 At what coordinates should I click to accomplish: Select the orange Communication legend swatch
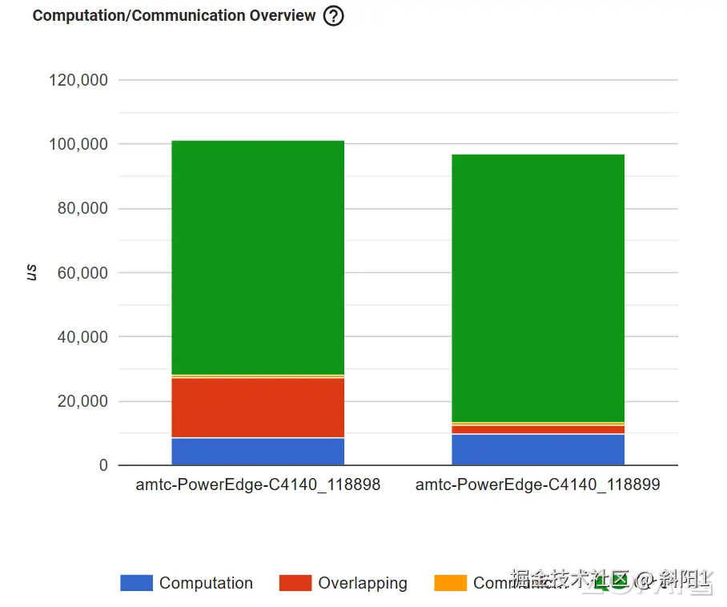pos(450,583)
